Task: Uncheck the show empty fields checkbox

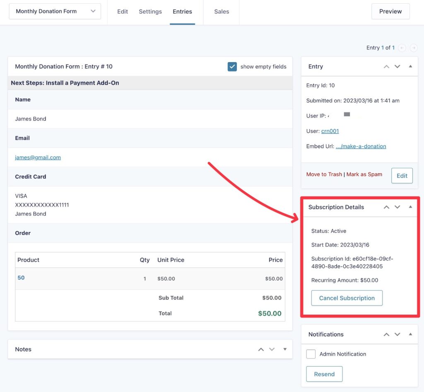Action: (232, 66)
